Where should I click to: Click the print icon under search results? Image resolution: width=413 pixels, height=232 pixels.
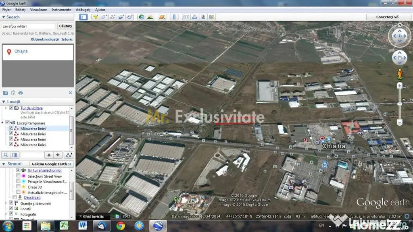click(21, 93)
